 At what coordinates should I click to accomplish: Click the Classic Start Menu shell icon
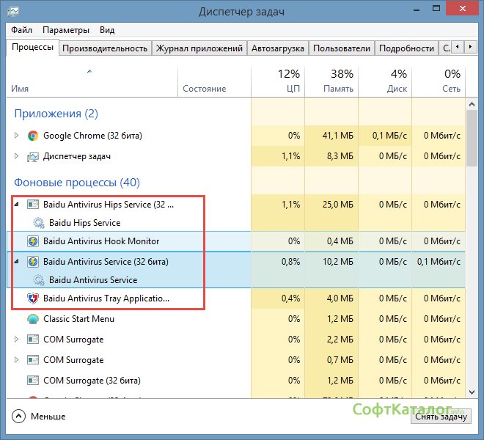click(x=32, y=319)
